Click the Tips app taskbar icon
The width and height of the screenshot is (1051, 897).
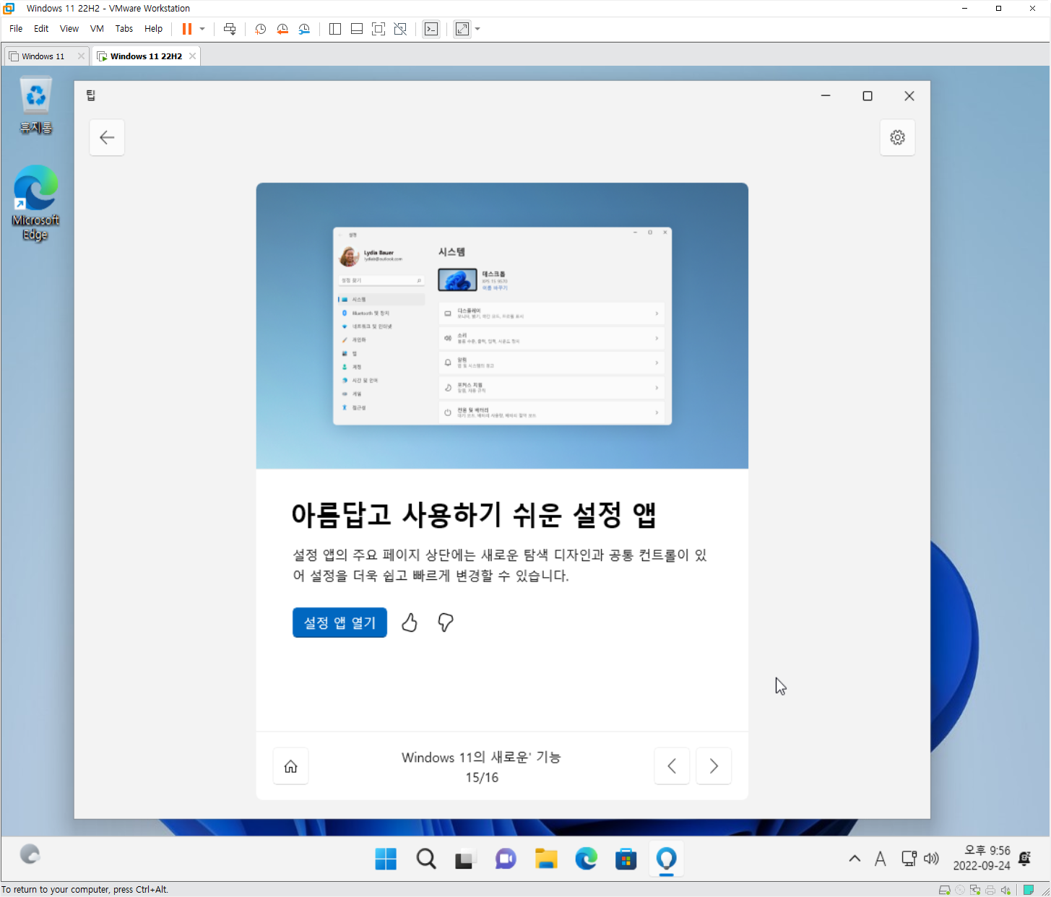[x=666, y=859]
